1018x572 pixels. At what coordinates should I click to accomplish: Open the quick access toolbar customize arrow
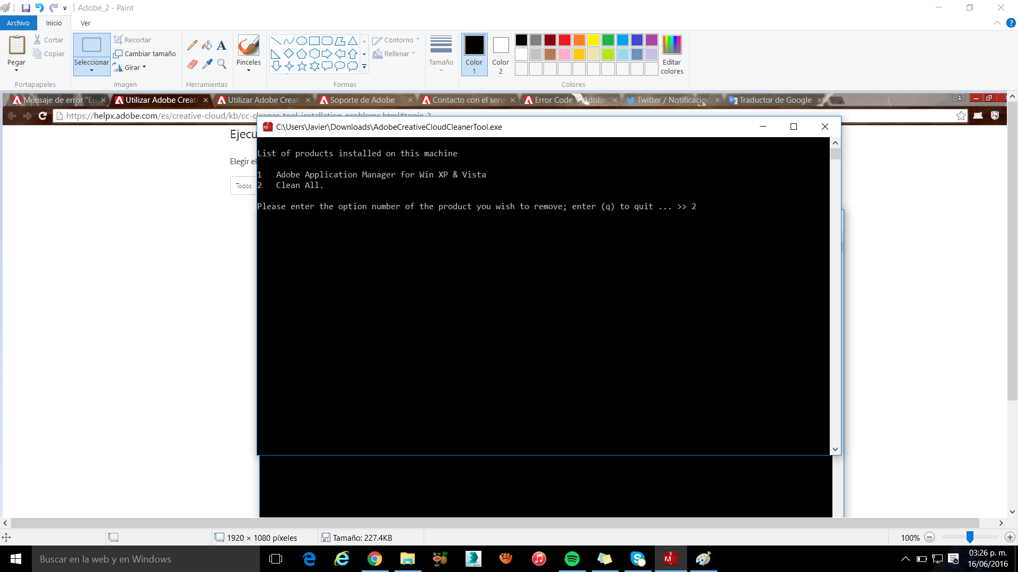pyautogui.click(x=65, y=8)
